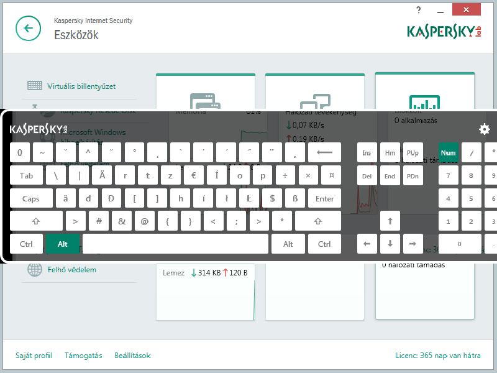Screen dimensions: 497x373
Task: Tap the 5 key on the numeric keypad
Action: [x=472, y=198]
